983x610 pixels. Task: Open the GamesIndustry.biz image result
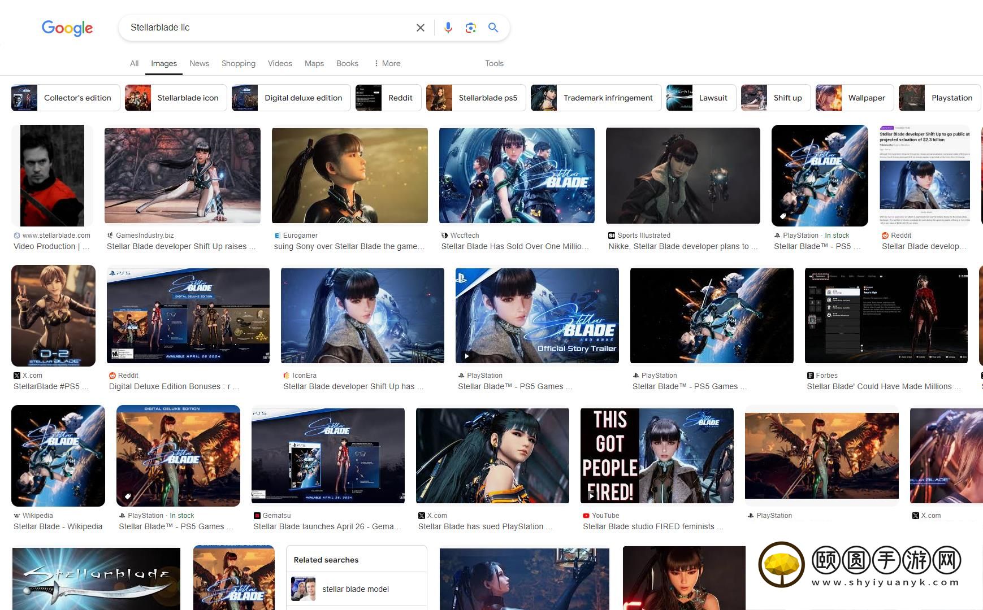[x=183, y=176]
